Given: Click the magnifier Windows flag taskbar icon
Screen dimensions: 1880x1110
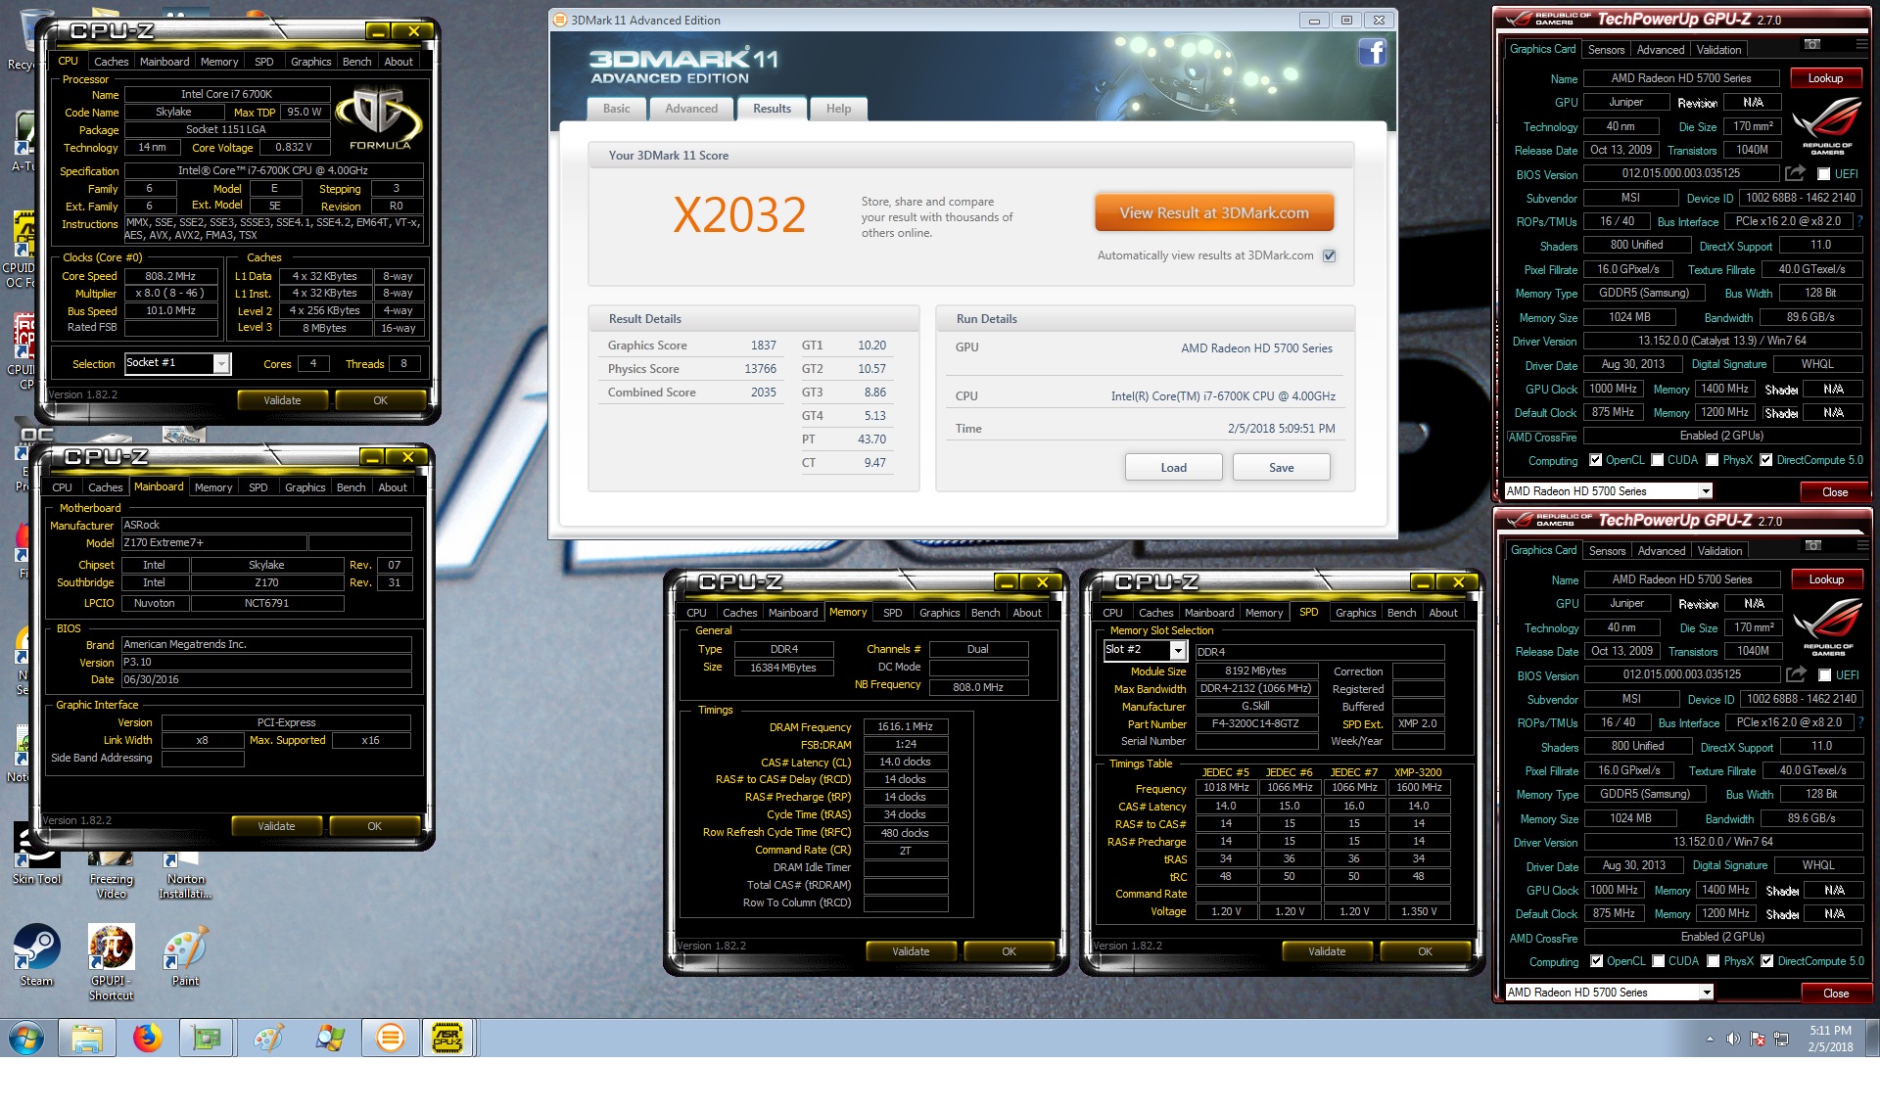Looking at the screenshot, I should (x=329, y=1038).
